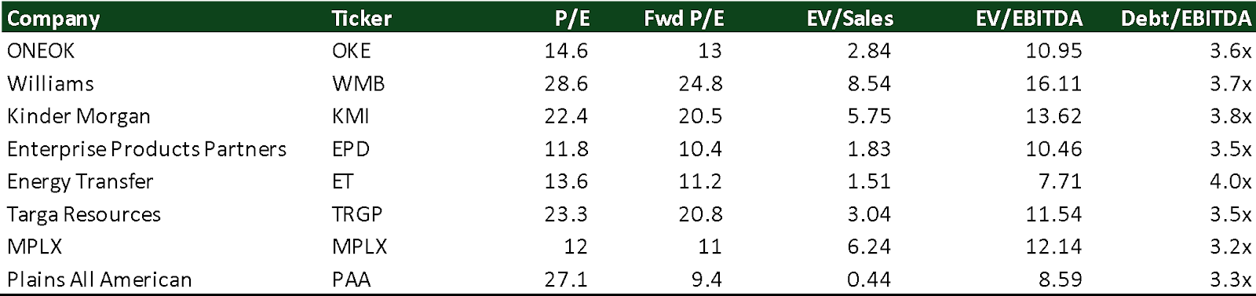Select the EV/EBITDA header cell
1256x296 pixels.
tap(1029, 19)
